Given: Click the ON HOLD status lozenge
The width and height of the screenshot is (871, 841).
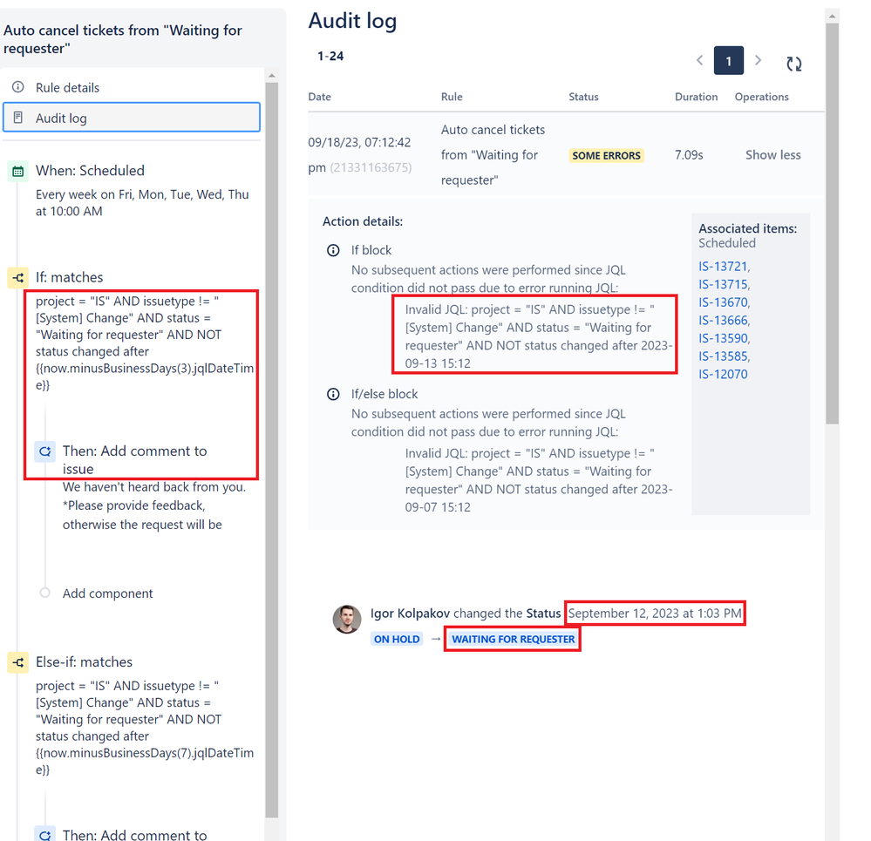Looking at the screenshot, I should (x=397, y=639).
